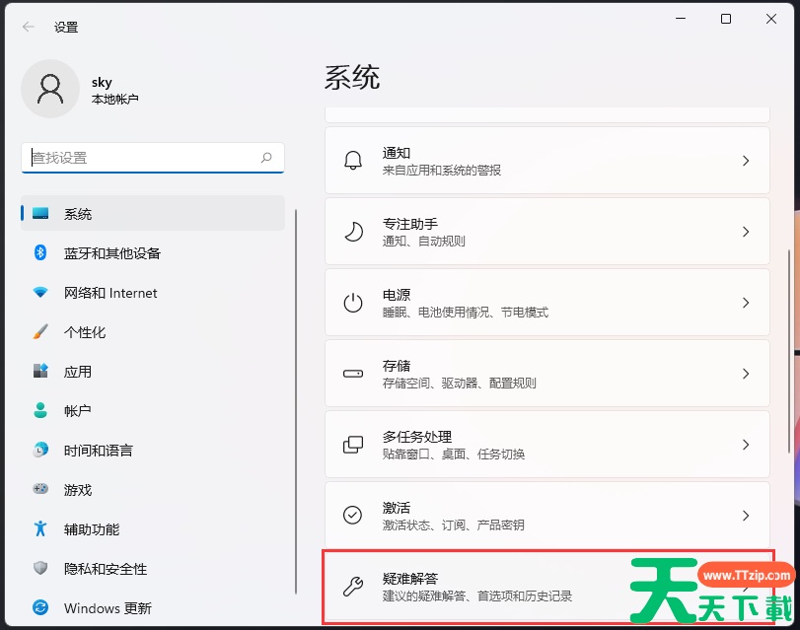Open 时间和语言 settings category

(x=153, y=450)
